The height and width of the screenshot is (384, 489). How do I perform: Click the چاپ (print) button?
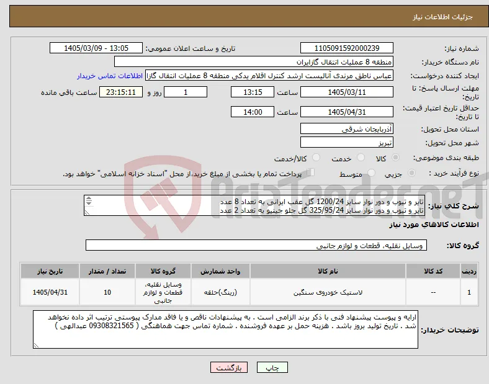272,368
